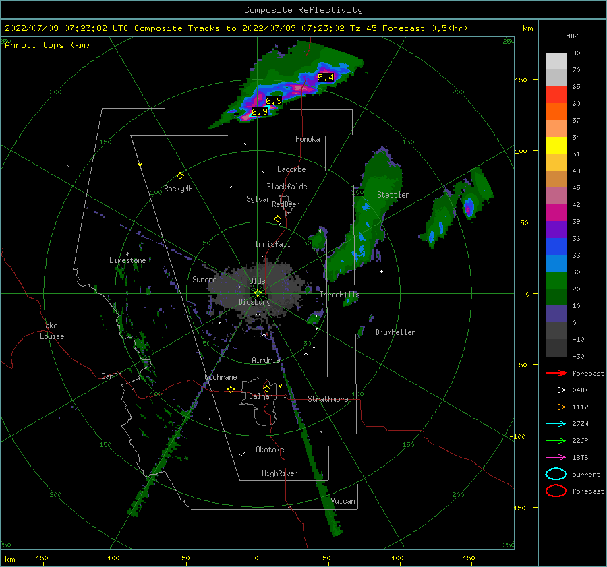Click the cyan 27ZW track arrow
This screenshot has height=567, width=607.
pyautogui.click(x=556, y=424)
